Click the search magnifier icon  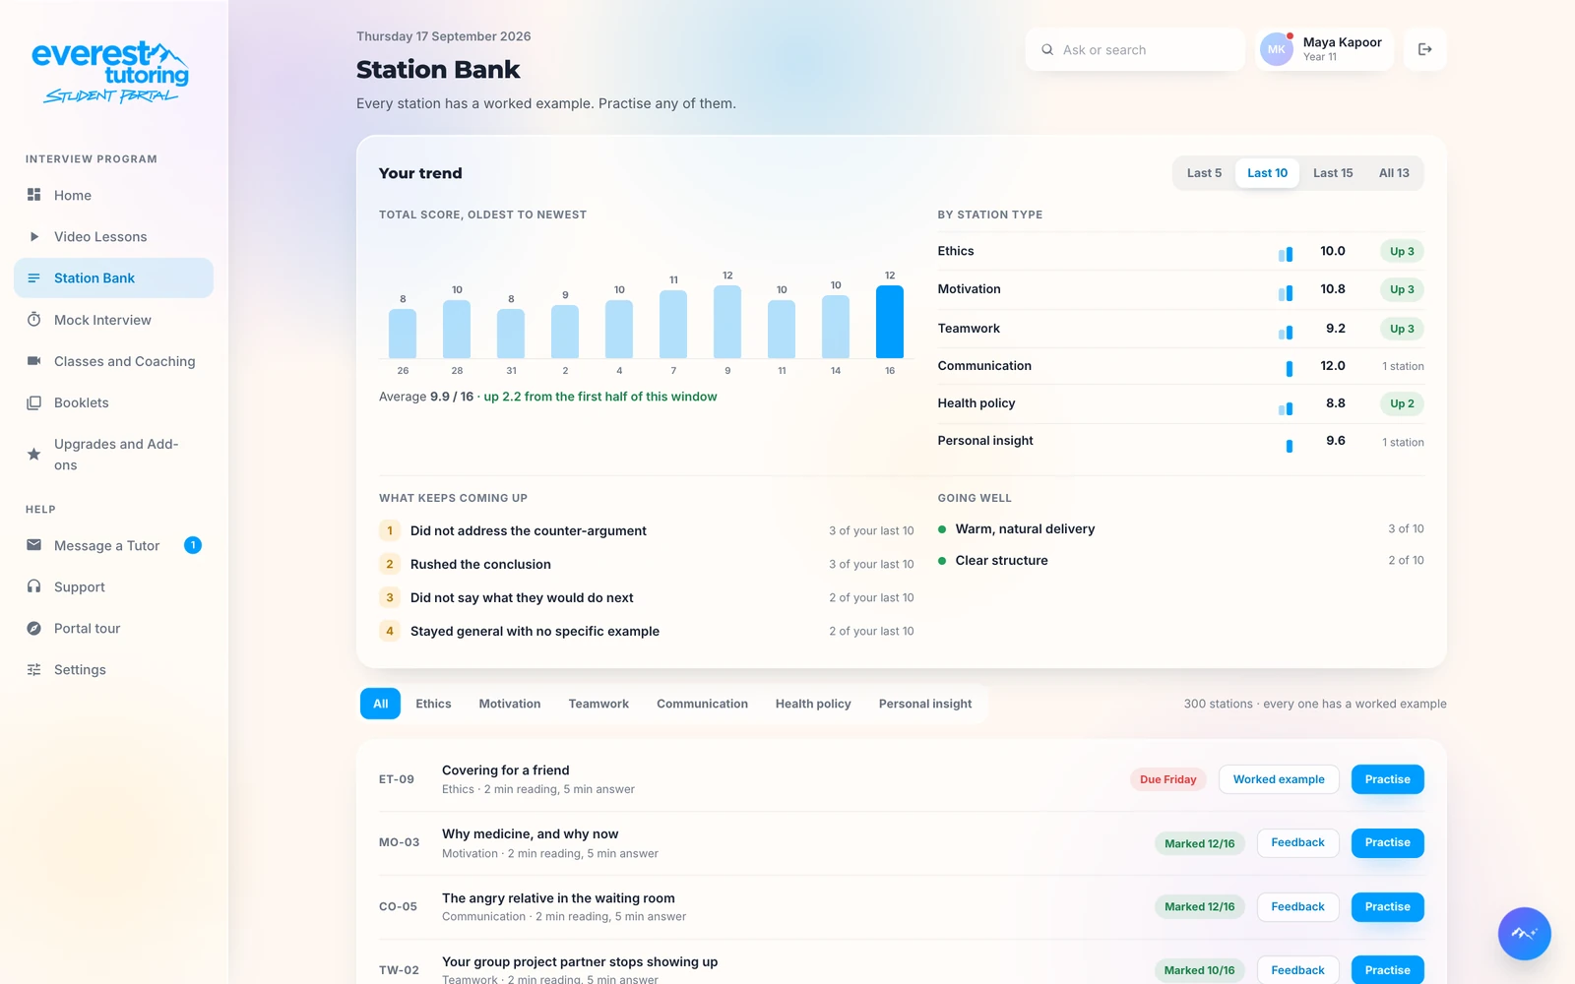tap(1047, 49)
